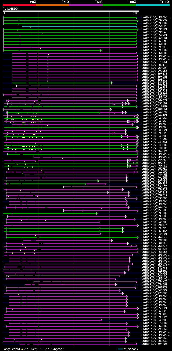Screen dimensions: 172x351
Task: Open hit UniRef100_B9MYC4
Action: coord(154,29)
